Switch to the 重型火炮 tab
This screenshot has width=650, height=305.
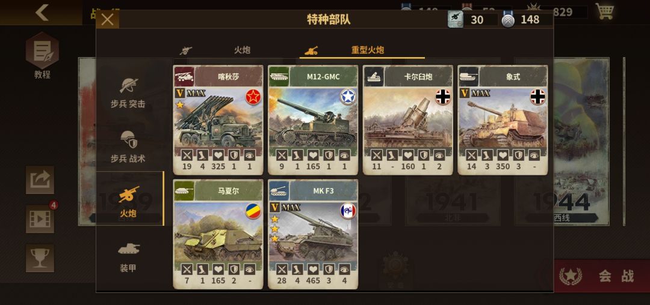(362, 50)
